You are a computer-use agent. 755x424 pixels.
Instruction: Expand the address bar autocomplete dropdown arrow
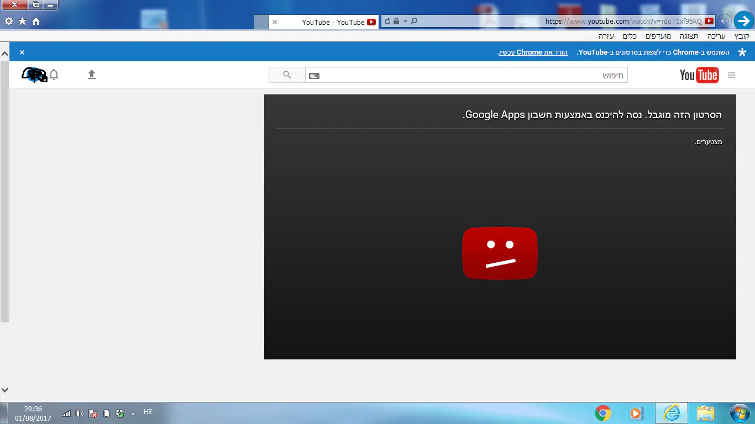point(405,22)
